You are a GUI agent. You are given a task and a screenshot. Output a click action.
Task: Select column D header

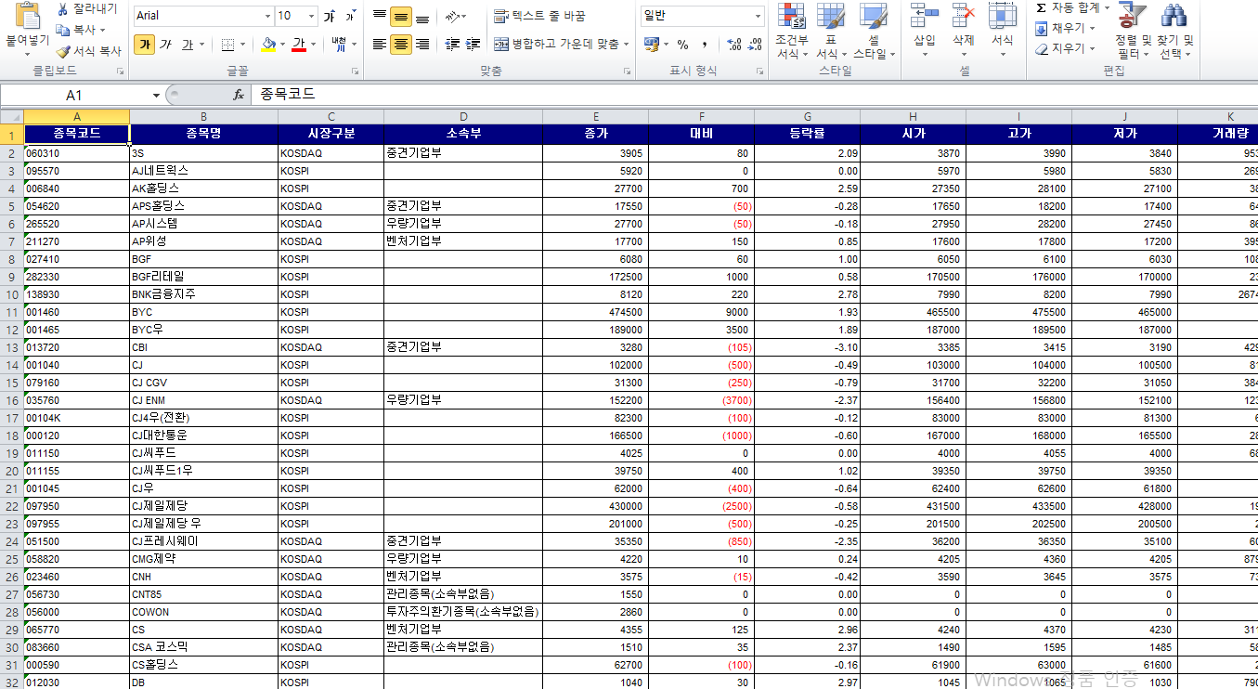point(462,116)
